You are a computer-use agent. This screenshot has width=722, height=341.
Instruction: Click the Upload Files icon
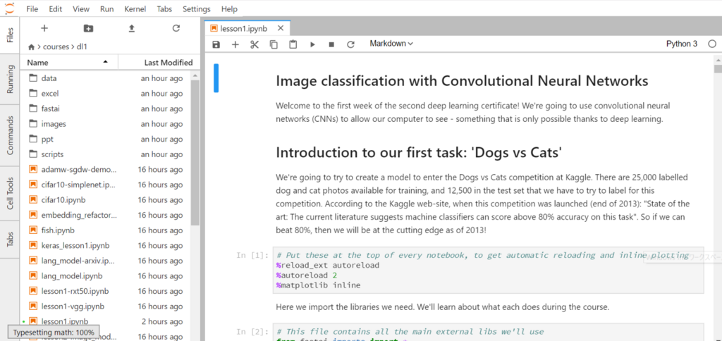132,28
